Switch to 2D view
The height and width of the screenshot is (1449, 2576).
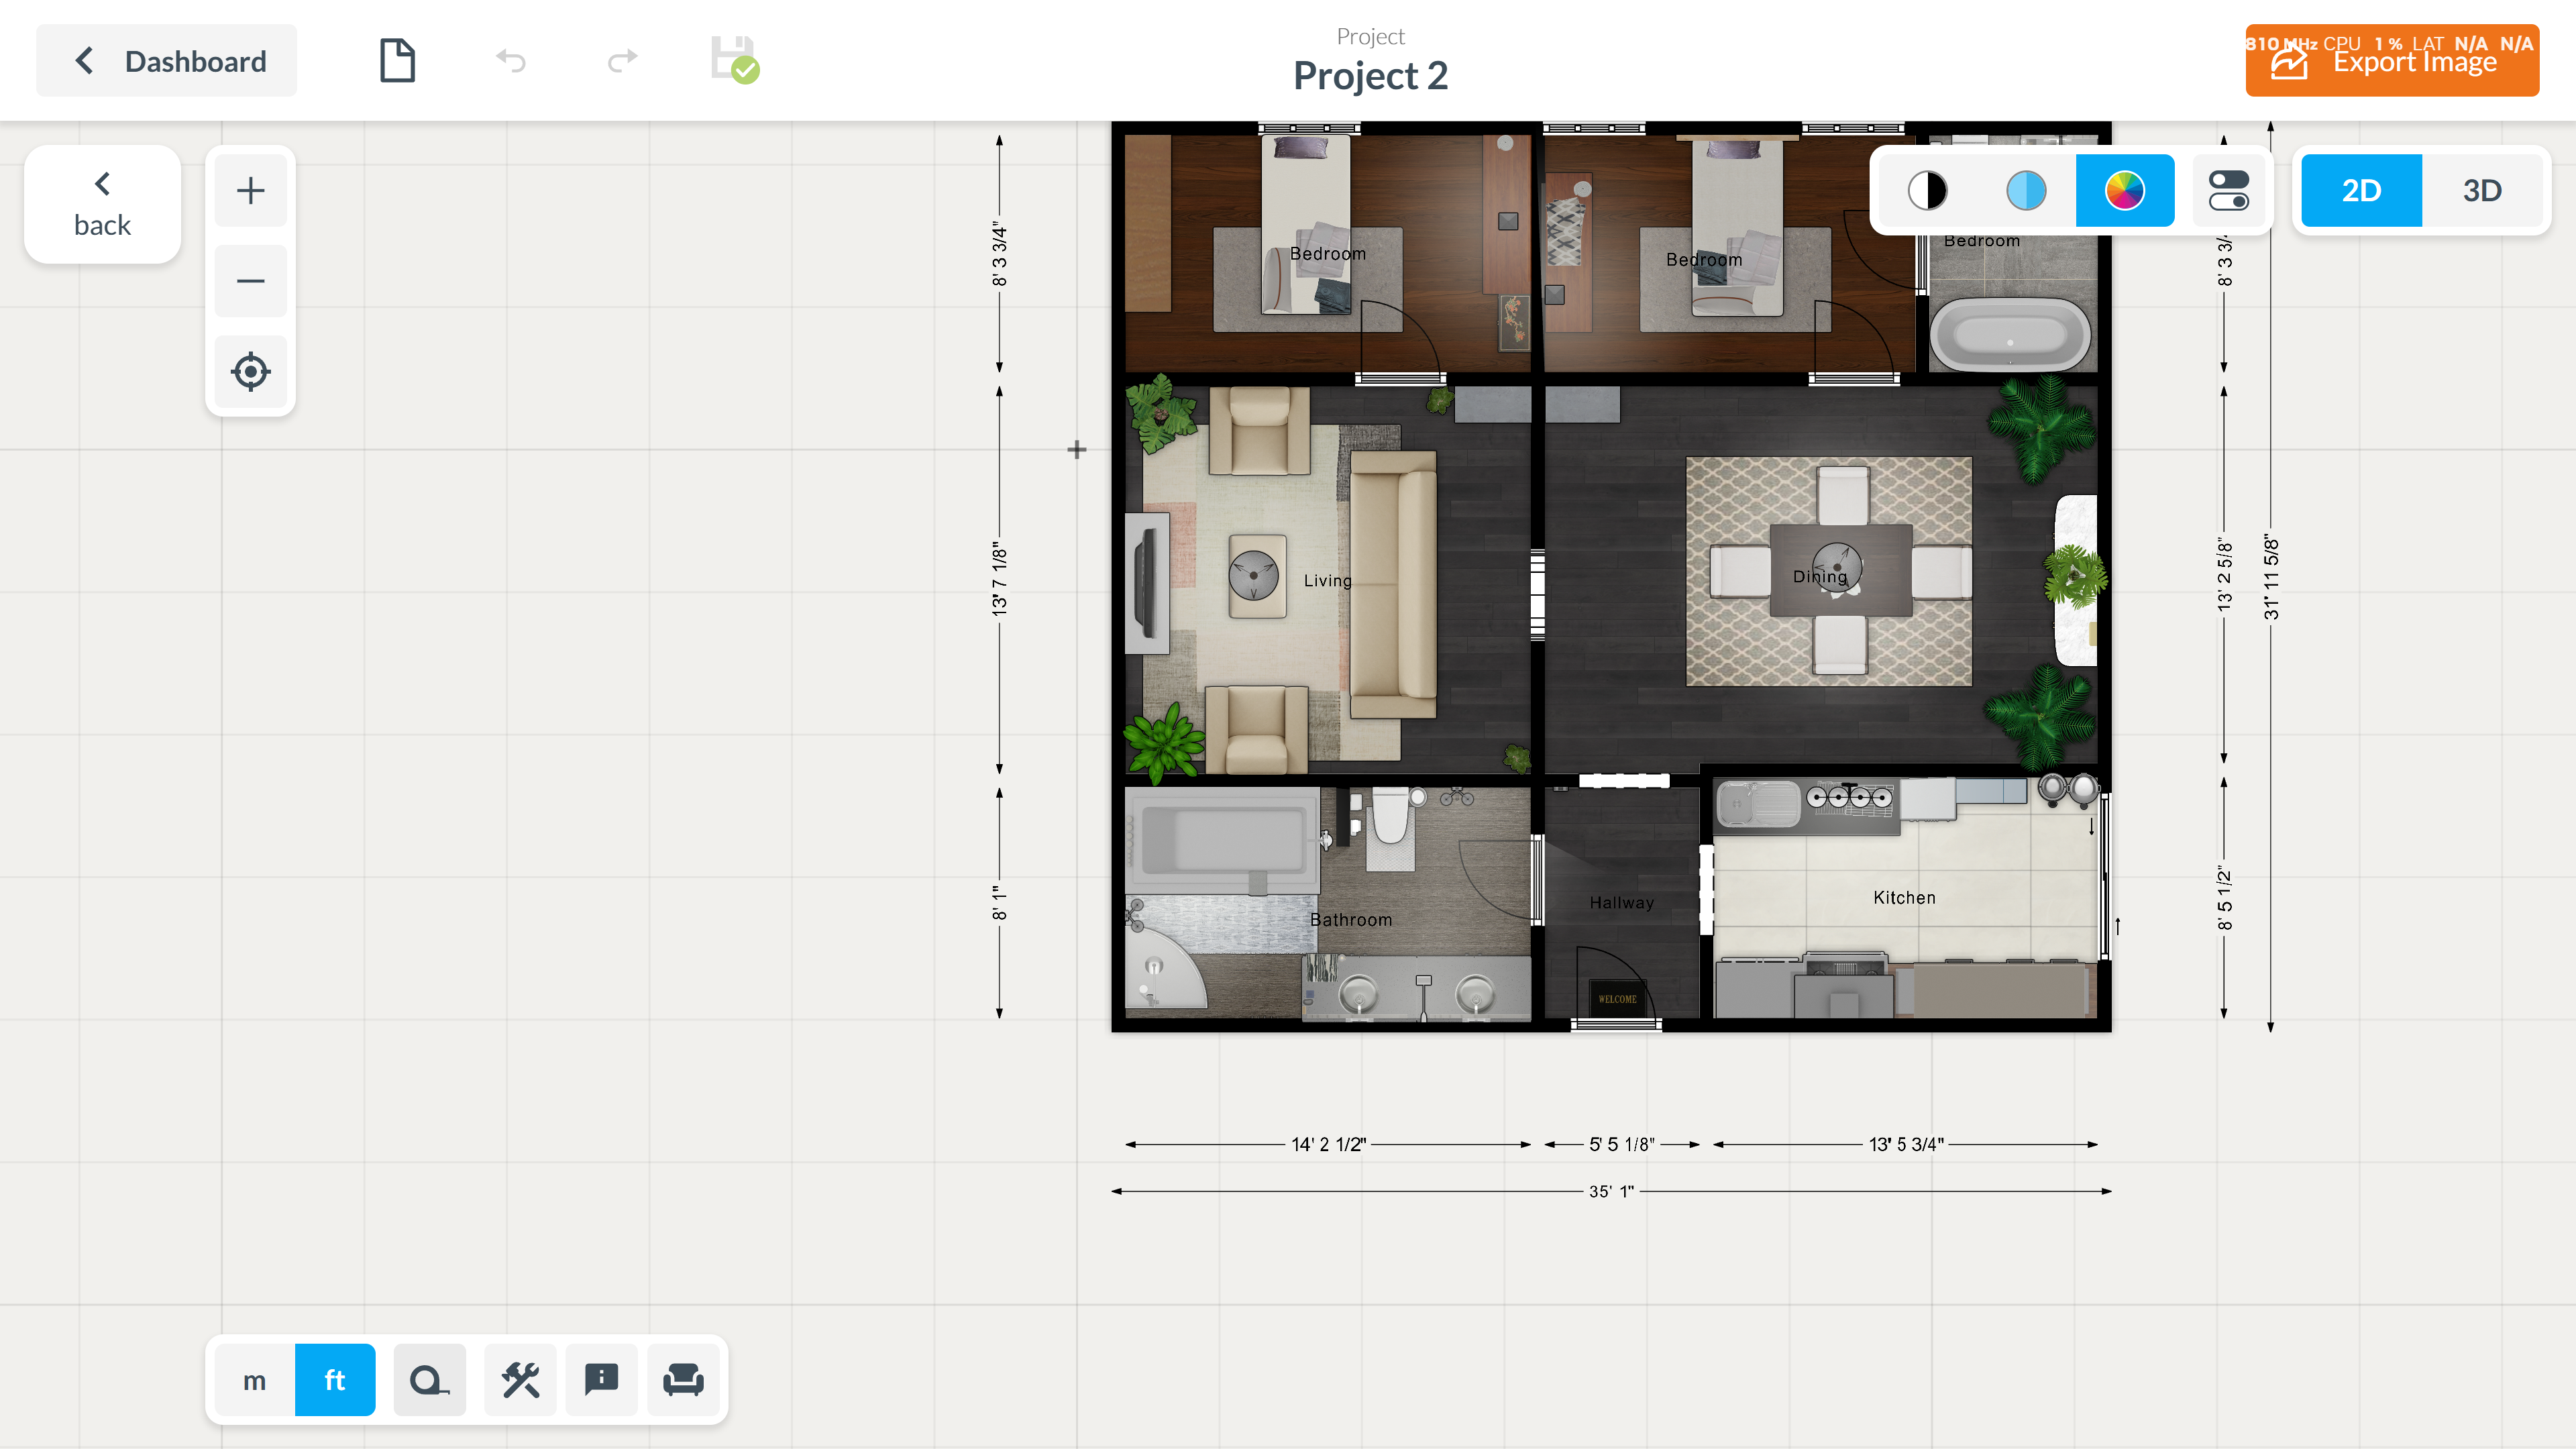click(x=2362, y=190)
